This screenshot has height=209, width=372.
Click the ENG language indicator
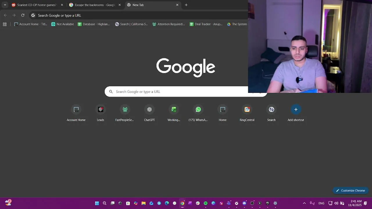(x=321, y=203)
